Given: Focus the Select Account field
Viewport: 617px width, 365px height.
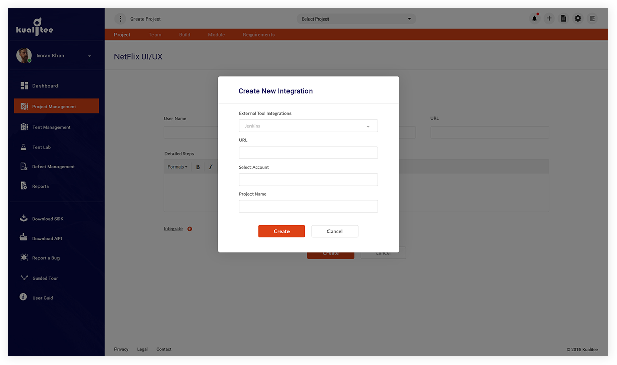Looking at the screenshot, I should coord(308,179).
